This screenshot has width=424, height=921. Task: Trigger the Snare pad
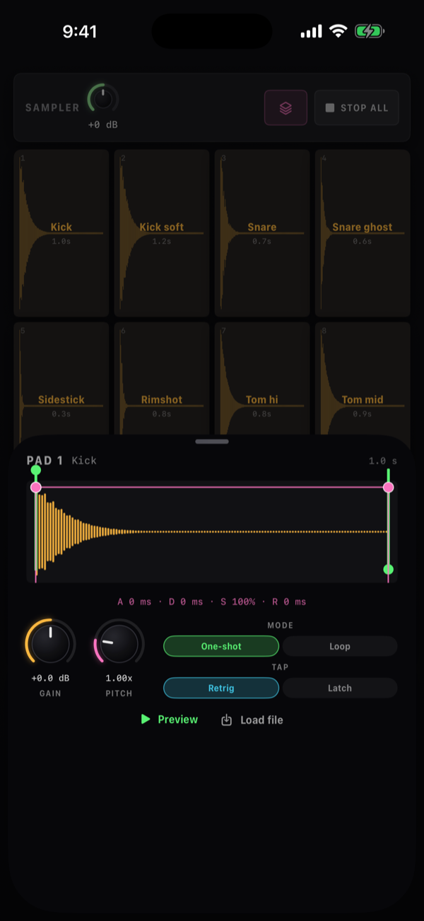point(262,233)
